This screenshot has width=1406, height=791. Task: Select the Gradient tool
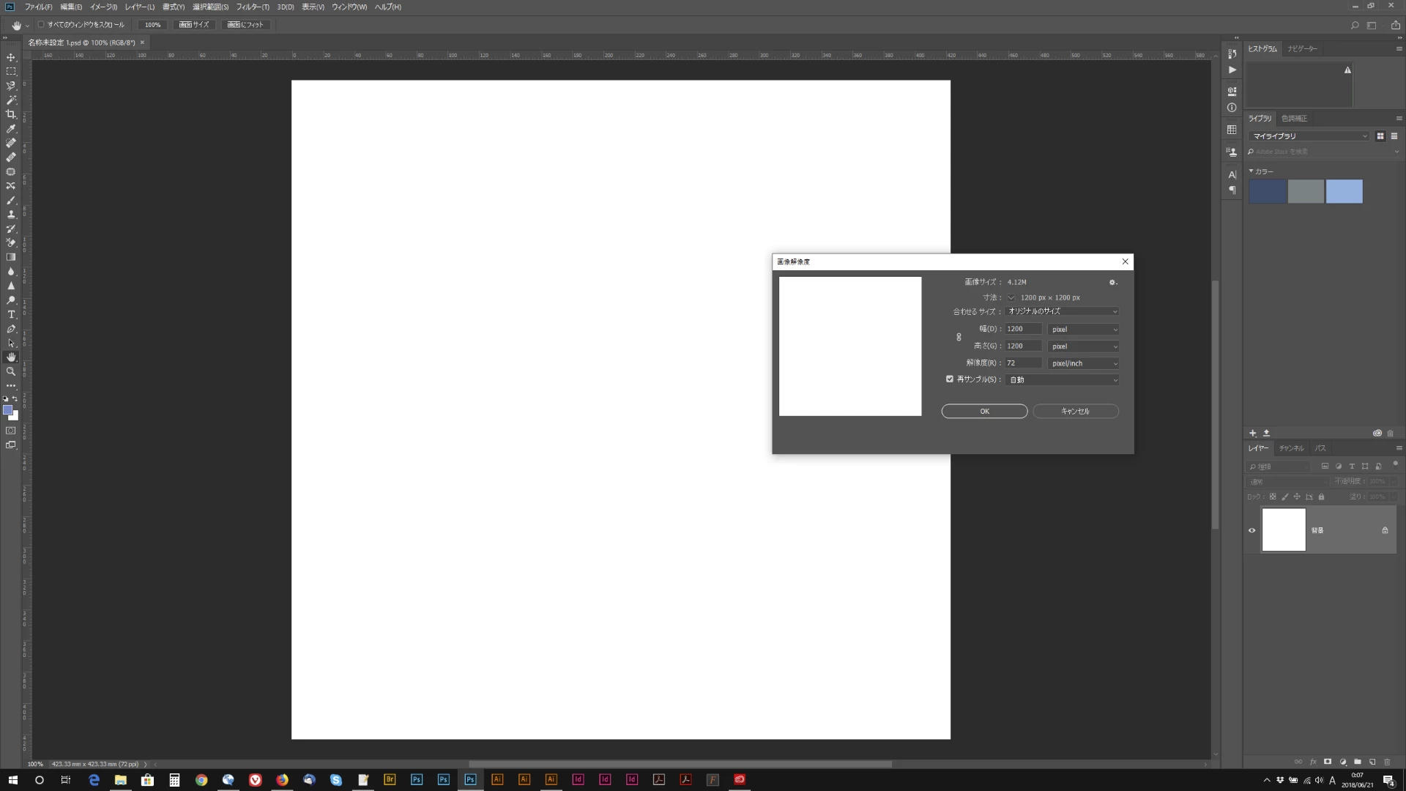11,257
